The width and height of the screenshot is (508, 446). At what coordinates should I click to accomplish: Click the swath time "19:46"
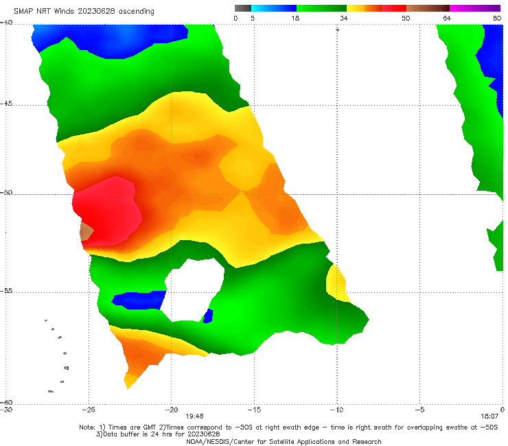click(x=194, y=416)
